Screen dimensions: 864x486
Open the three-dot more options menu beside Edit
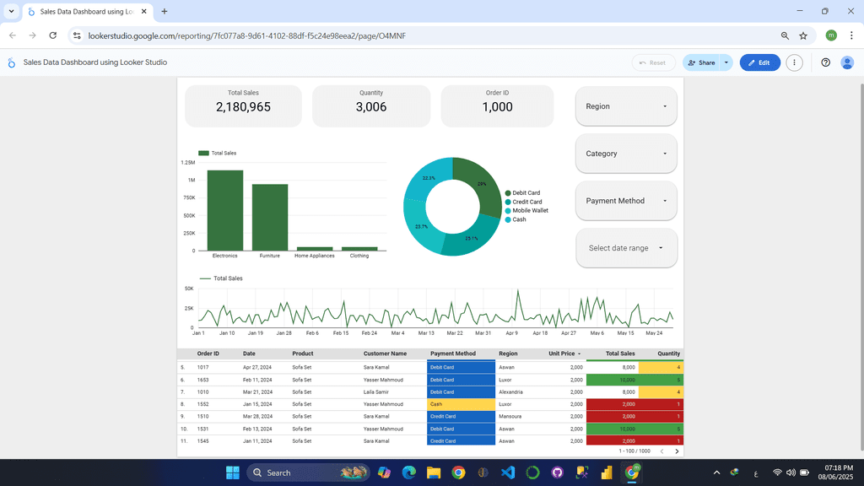[x=794, y=62]
